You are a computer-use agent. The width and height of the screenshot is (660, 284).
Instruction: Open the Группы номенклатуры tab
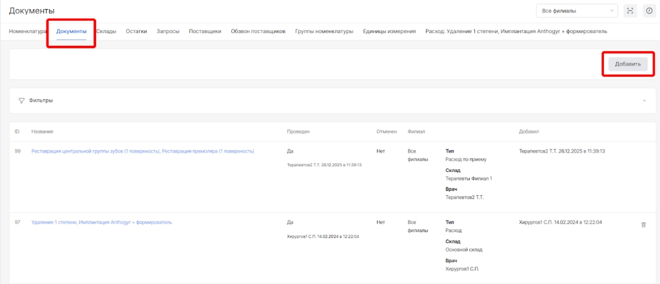[x=324, y=31]
